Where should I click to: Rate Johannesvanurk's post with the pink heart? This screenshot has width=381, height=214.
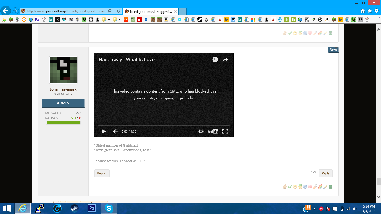pos(310,187)
